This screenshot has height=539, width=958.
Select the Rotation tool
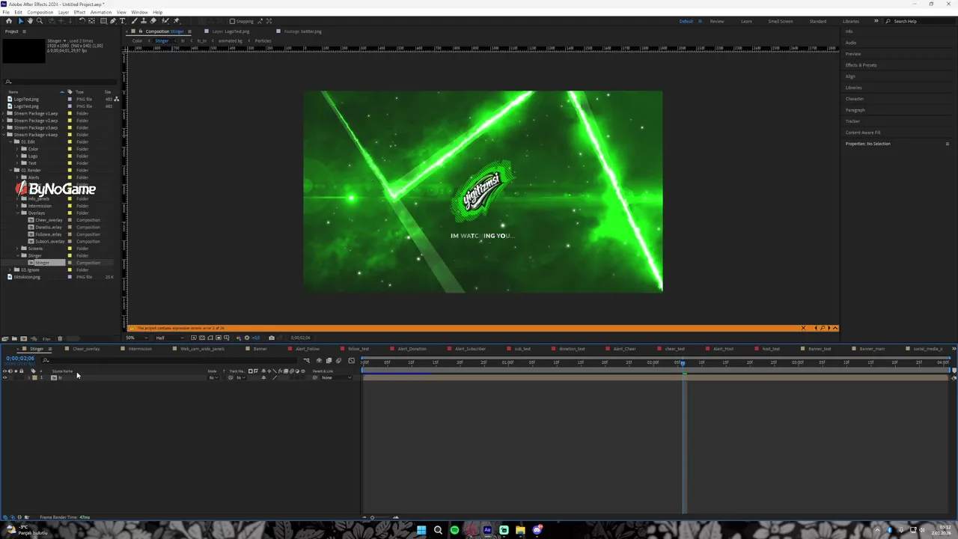click(82, 21)
